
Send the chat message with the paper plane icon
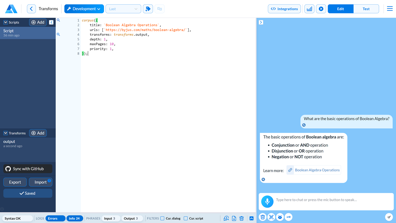click(x=389, y=217)
